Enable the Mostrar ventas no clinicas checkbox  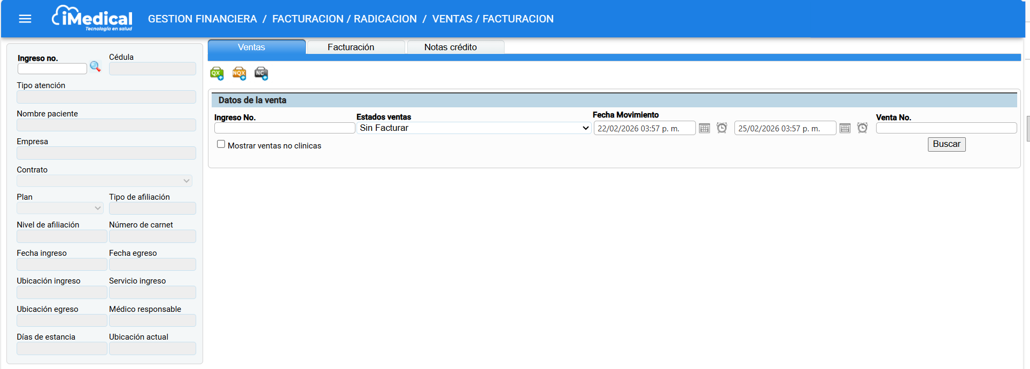tap(221, 144)
